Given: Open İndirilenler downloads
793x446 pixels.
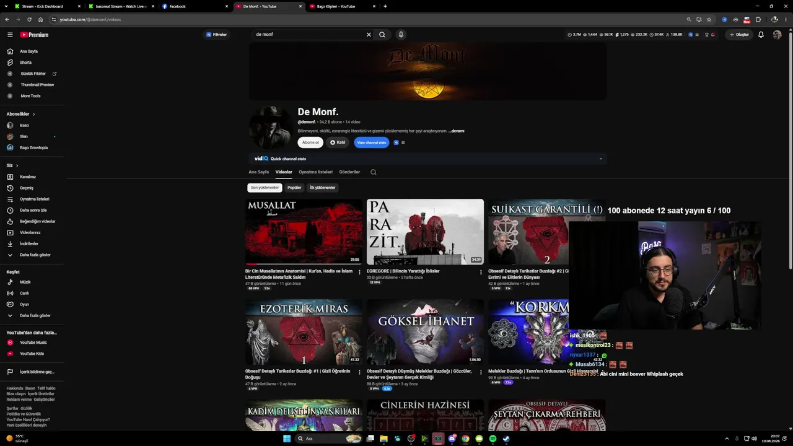Looking at the screenshot, I should pos(29,243).
